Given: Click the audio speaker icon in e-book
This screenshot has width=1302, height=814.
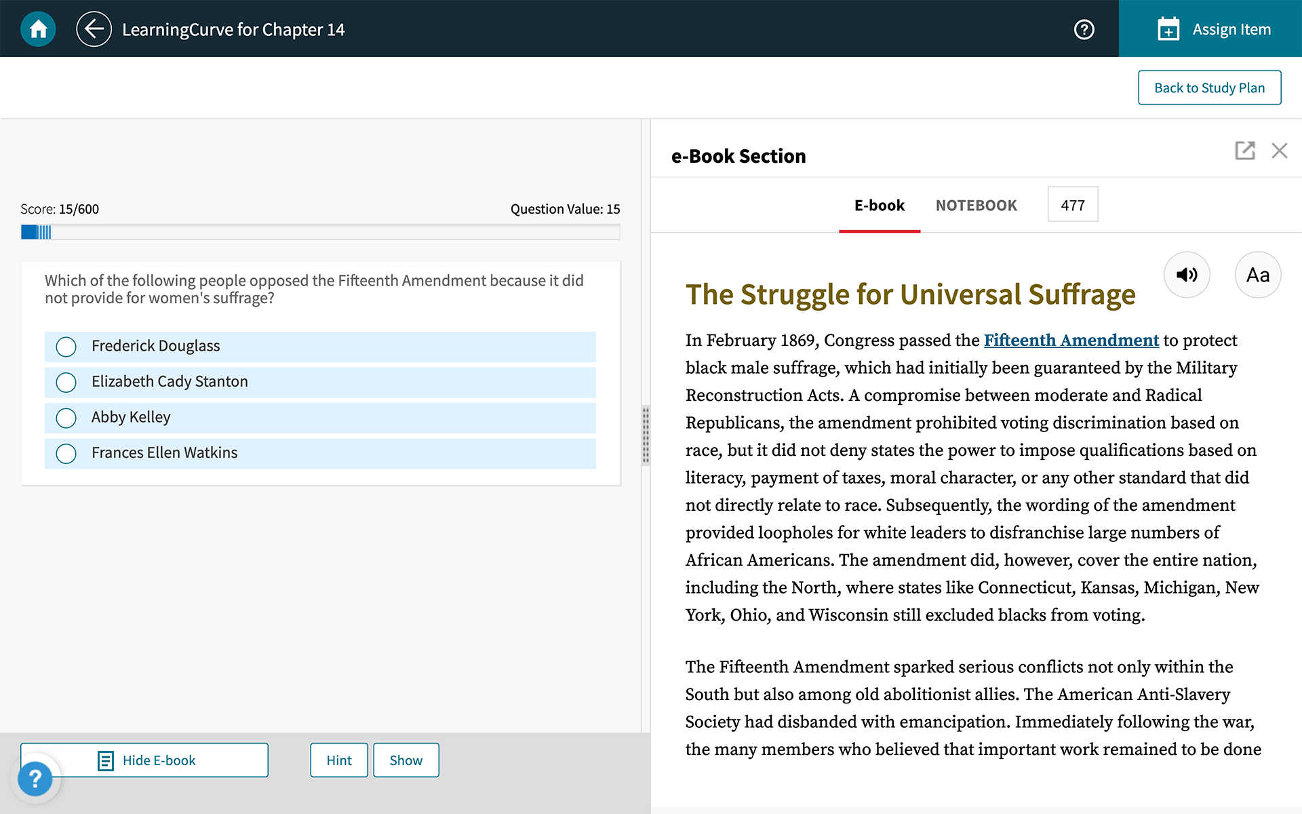Looking at the screenshot, I should 1187,274.
